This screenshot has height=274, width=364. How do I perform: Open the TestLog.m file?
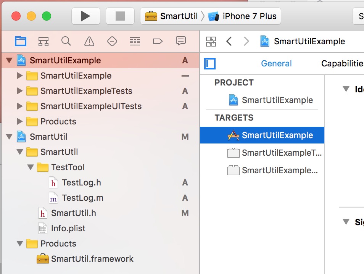[82, 198]
